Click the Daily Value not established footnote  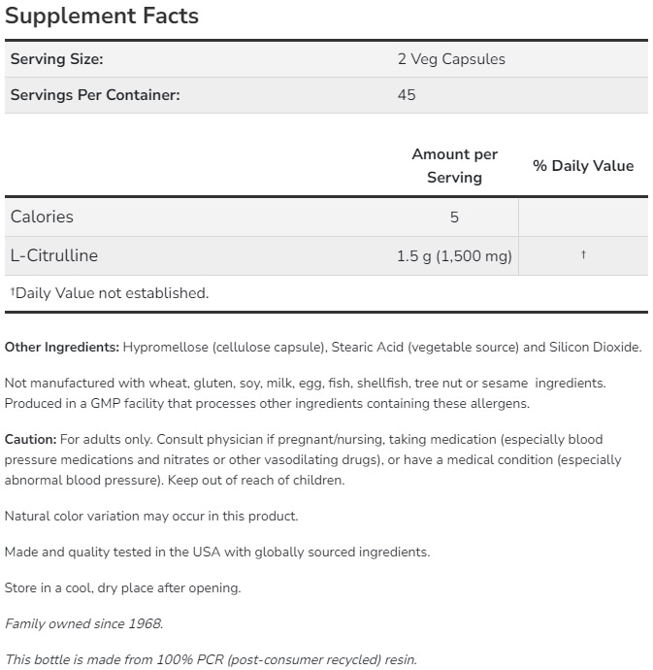(x=110, y=293)
